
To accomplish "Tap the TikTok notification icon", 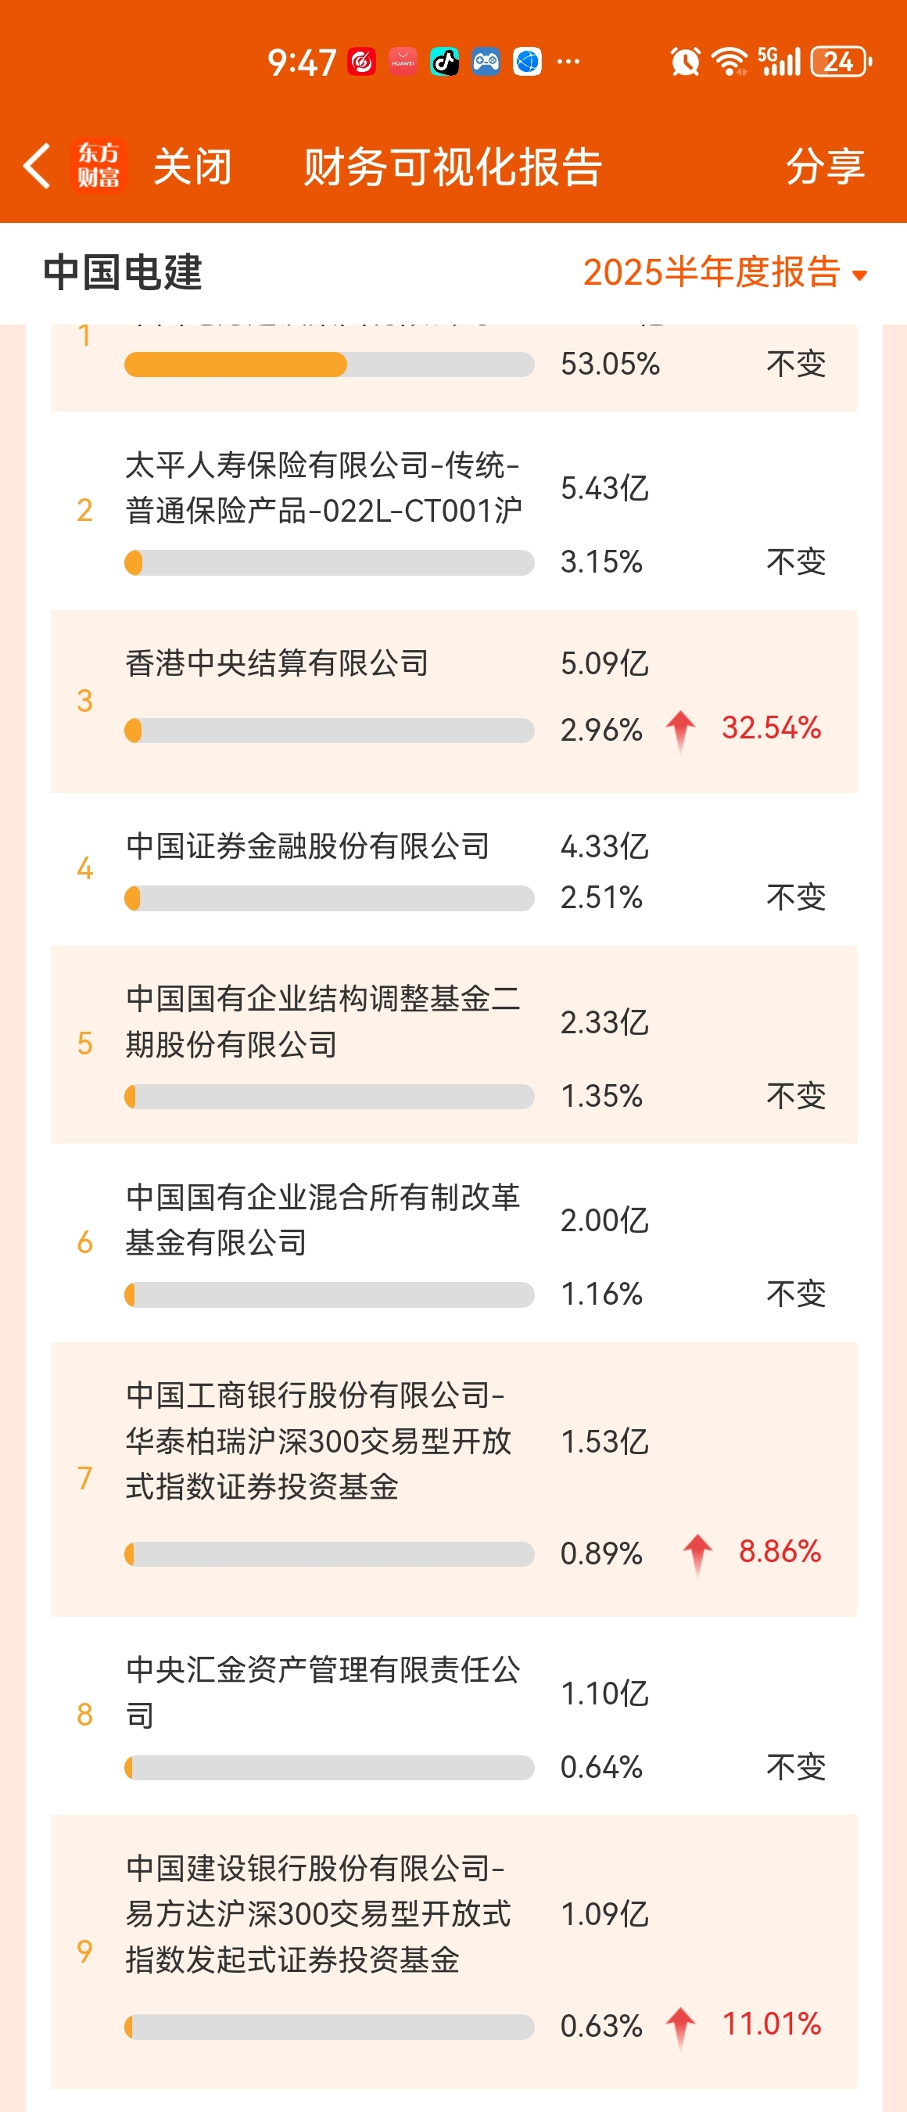I will [445, 62].
